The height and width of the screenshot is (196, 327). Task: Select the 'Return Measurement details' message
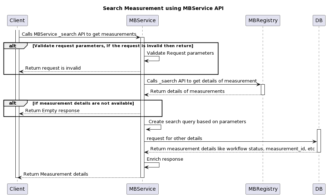pos(56,174)
